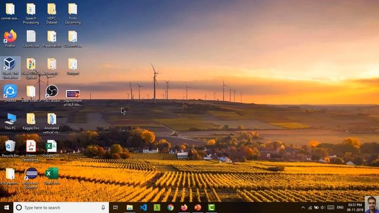Open the touch keyboard tray icon
Image resolution: width=379 pixels, height=213 pixels.
click(x=330, y=208)
